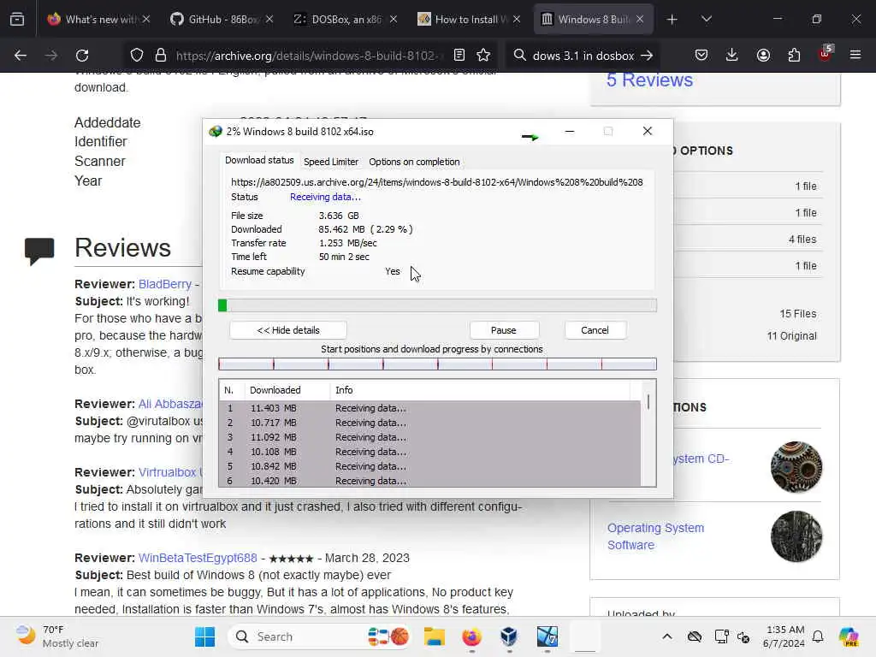Open a new tab with the plus button
This screenshot has width=876, height=657.
point(672,20)
